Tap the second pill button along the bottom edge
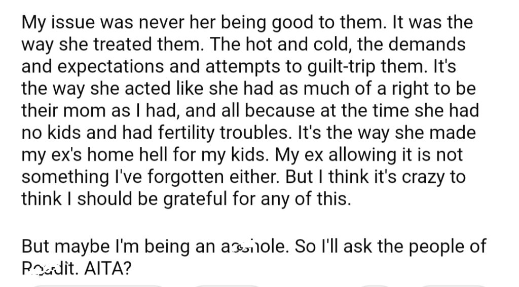519x287 pixels. (x=227, y=285)
